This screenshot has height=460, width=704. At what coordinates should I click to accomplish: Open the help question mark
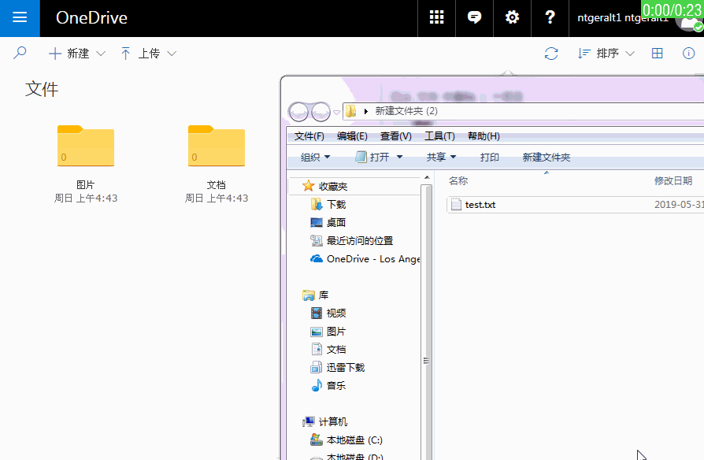click(550, 18)
